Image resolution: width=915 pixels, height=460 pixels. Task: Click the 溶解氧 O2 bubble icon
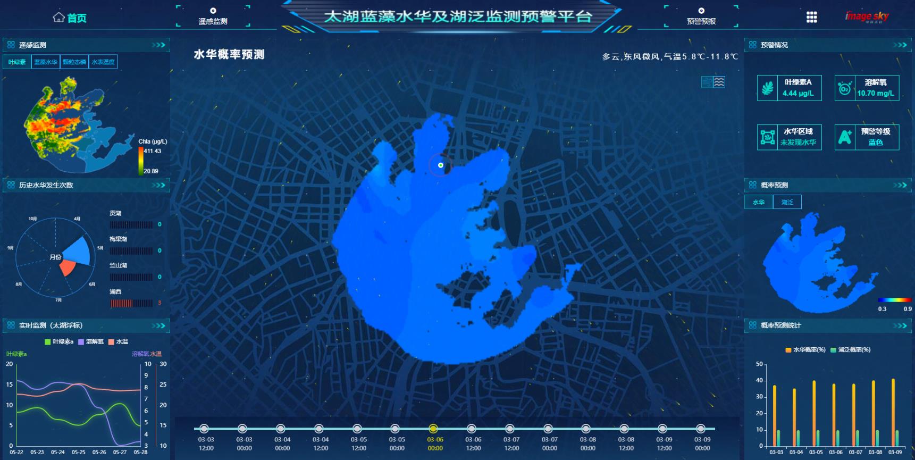coord(845,88)
